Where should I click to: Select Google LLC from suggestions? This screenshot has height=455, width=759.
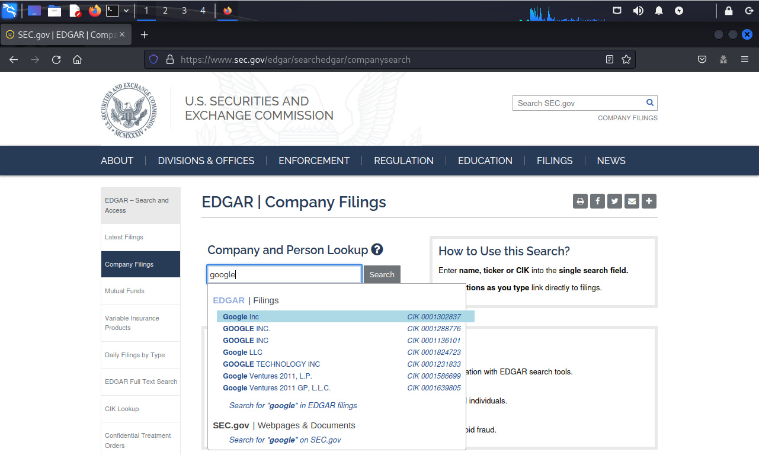pos(242,353)
